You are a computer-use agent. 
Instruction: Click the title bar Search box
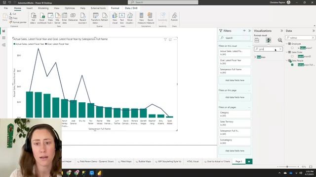point(163,2)
